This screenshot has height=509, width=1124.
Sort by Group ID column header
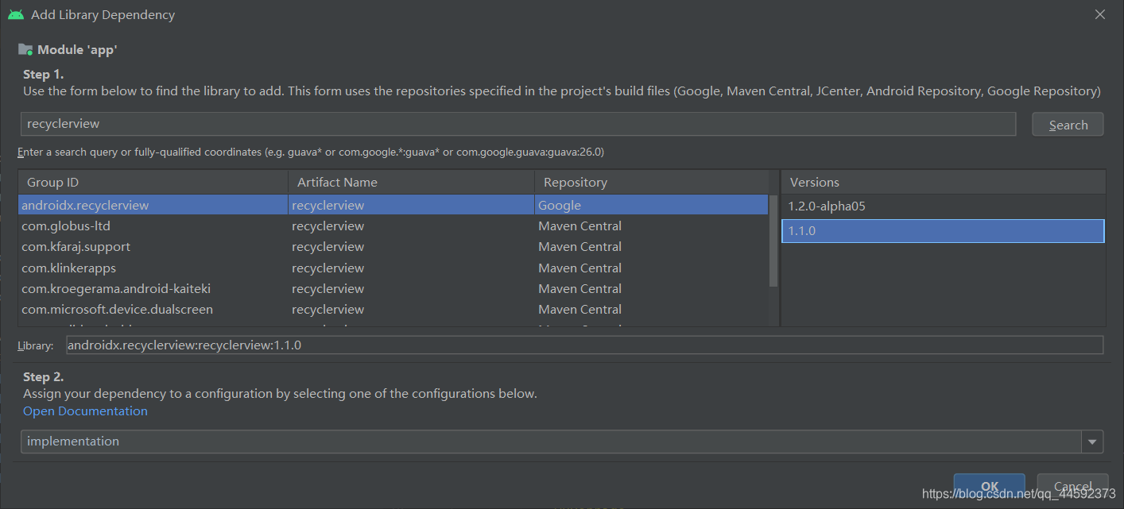point(153,182)
